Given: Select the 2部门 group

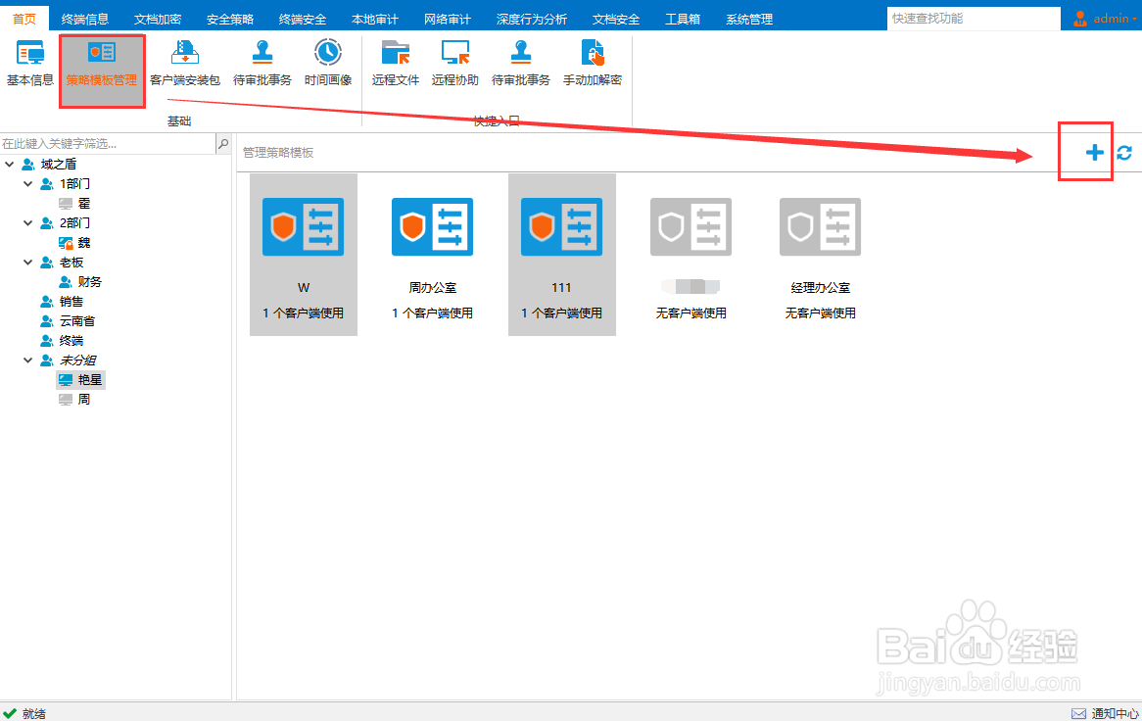Looking at the screenshot, I should [x=66, y=222].
